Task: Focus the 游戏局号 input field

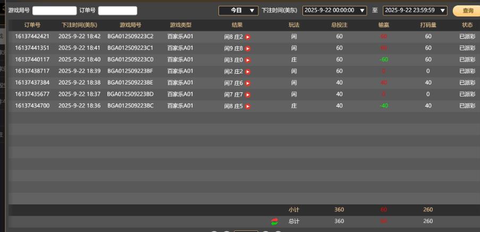Action: 54,11
